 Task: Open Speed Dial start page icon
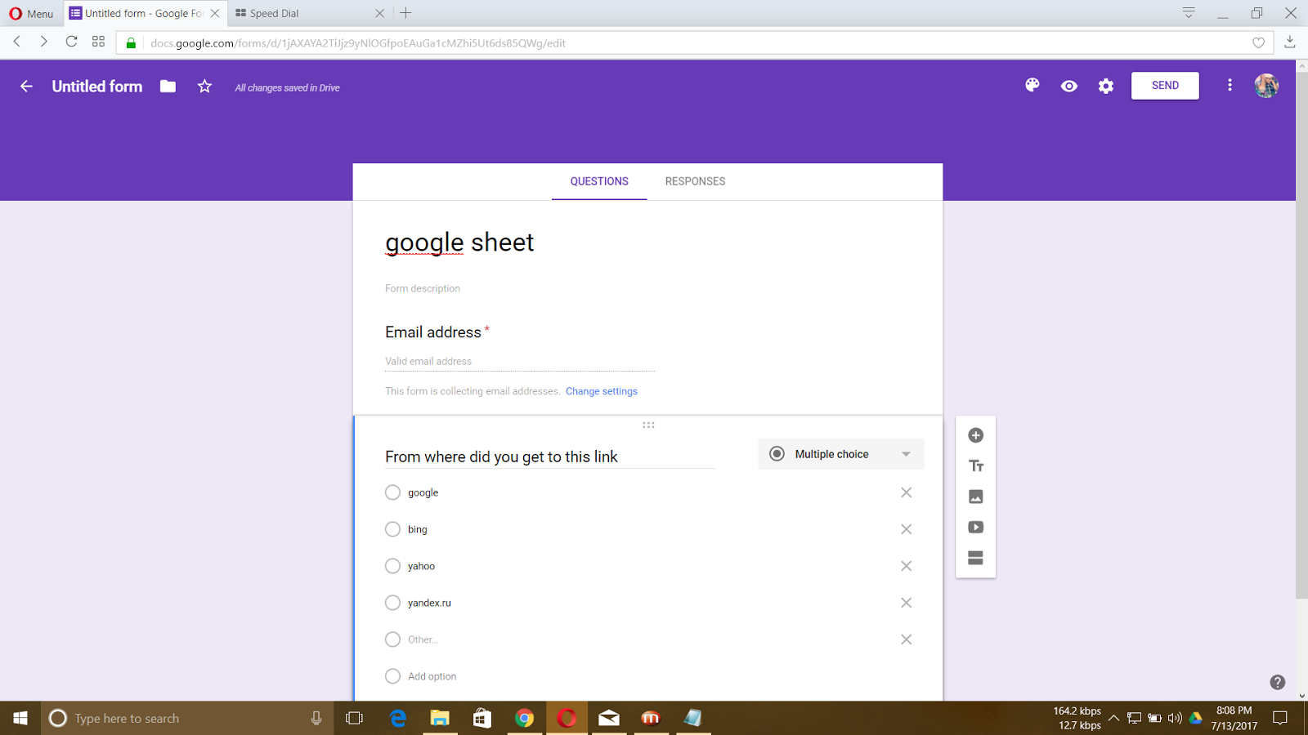pos(98,42)
